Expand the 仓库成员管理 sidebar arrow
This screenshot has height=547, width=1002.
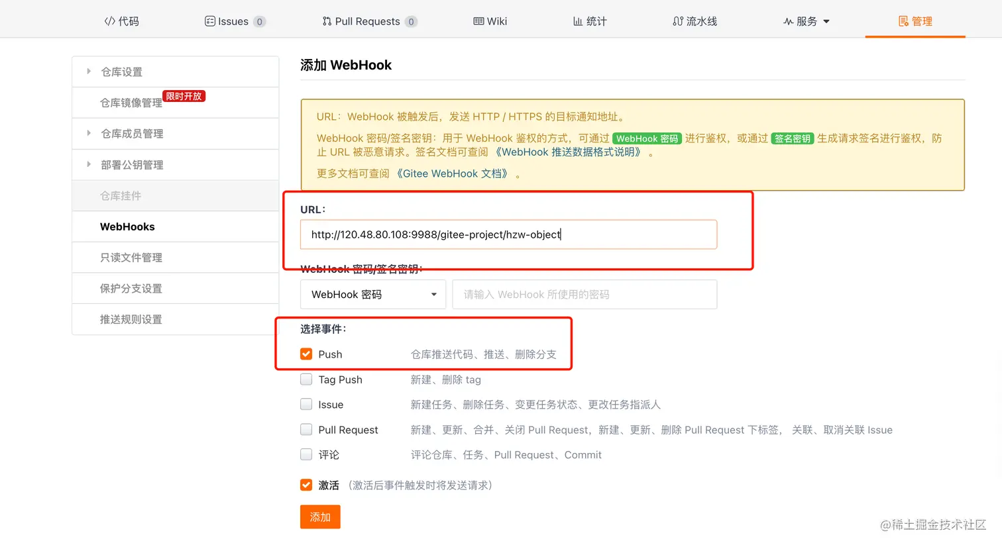[89, 133]
